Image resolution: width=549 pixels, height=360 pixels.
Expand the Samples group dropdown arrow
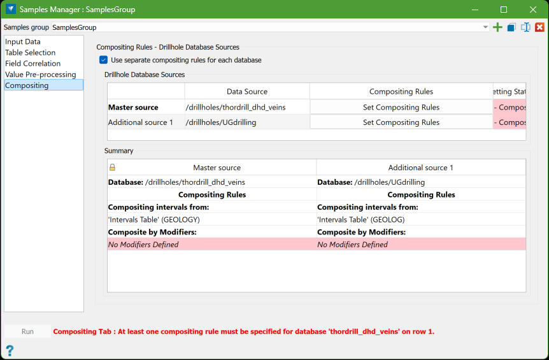tap(485, 27)
